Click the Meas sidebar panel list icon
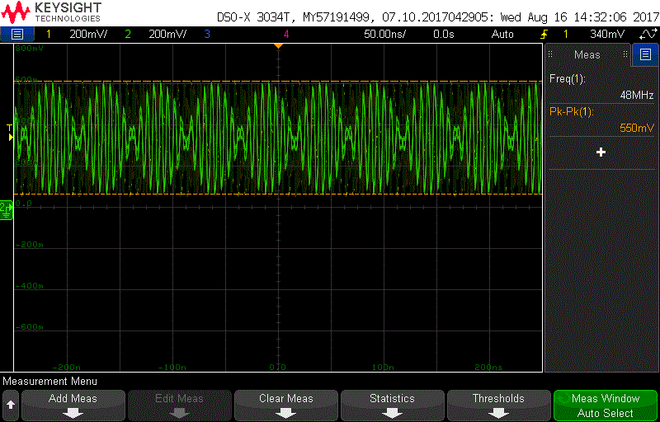 tap(644, 54)
